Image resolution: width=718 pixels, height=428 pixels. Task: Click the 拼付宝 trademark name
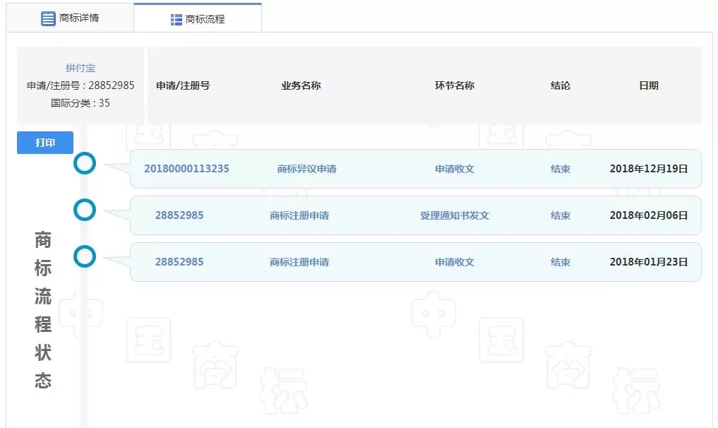point(80,67)
